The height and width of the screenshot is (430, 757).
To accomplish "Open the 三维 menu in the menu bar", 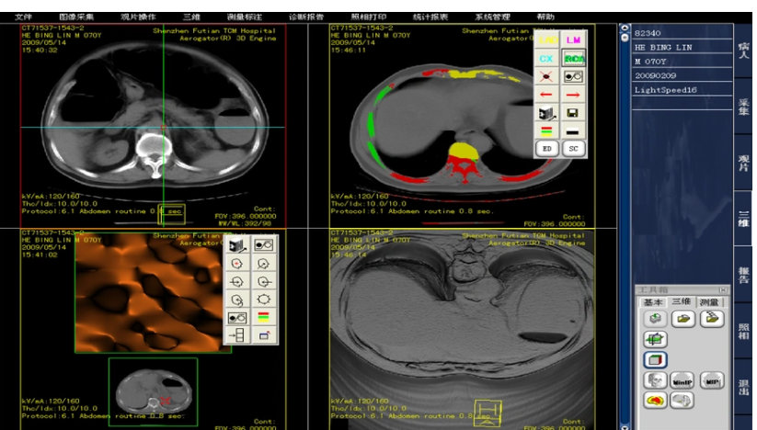I will (191, 17).
